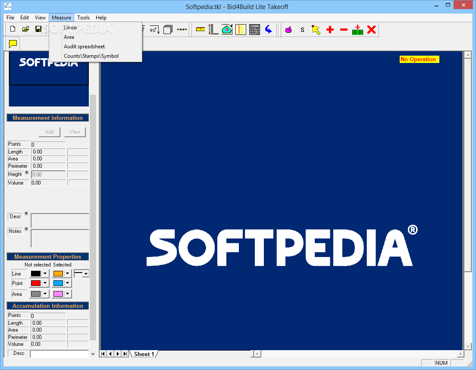Open the not-selected Point color dropdown arrow
The height and width of the screenshot is (370, 476).
tap(45, 283)
